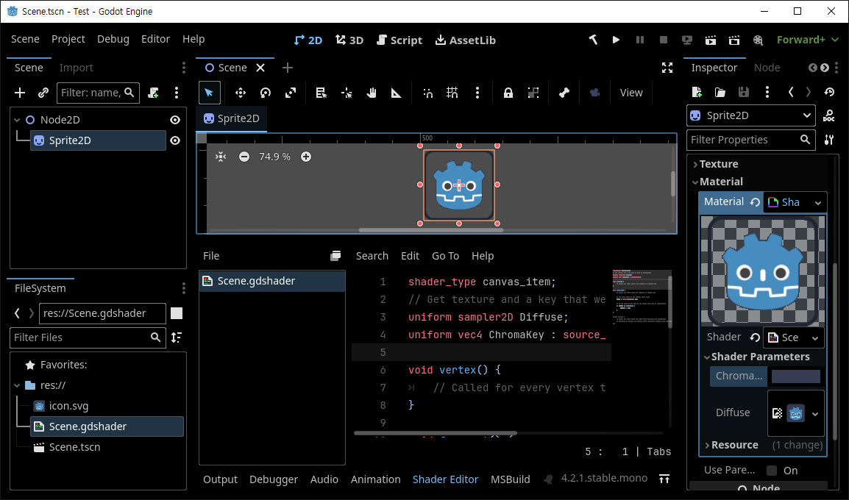Select the Select Mode arrow tool

209,93
